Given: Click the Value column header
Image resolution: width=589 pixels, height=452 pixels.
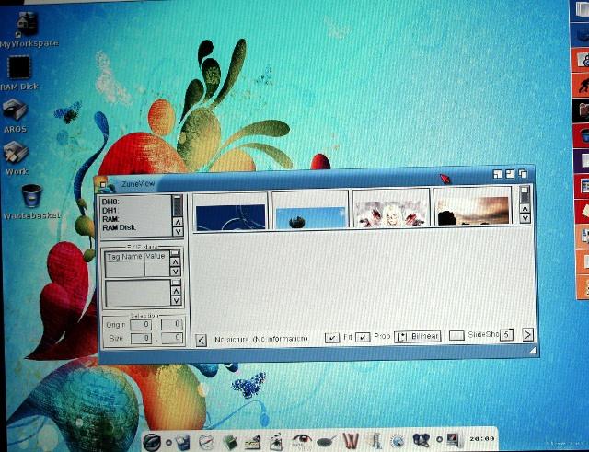Looking at the screenshot, I should [156, 257].
